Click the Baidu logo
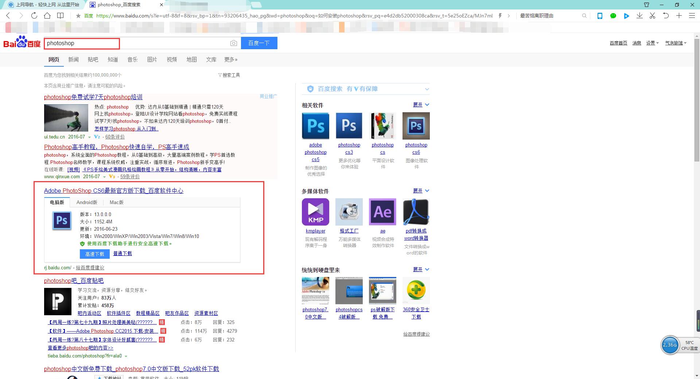 pos(22,42)
